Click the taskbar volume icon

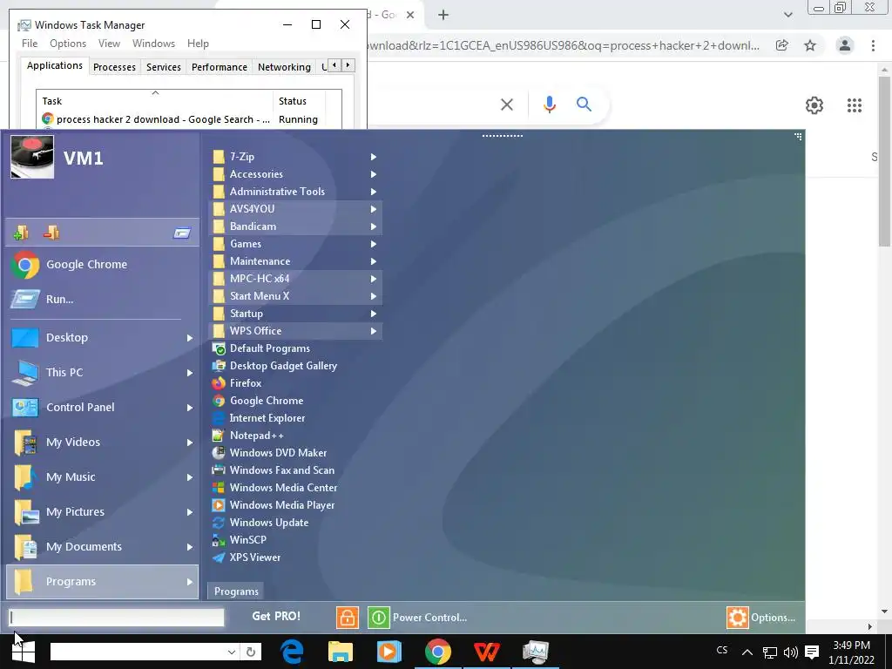[x=790, y=652]
